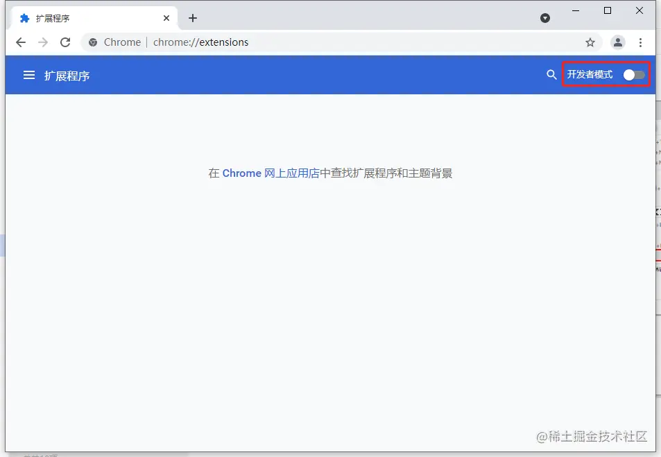Click the search extensions magnifier icon

click(551, 75)
